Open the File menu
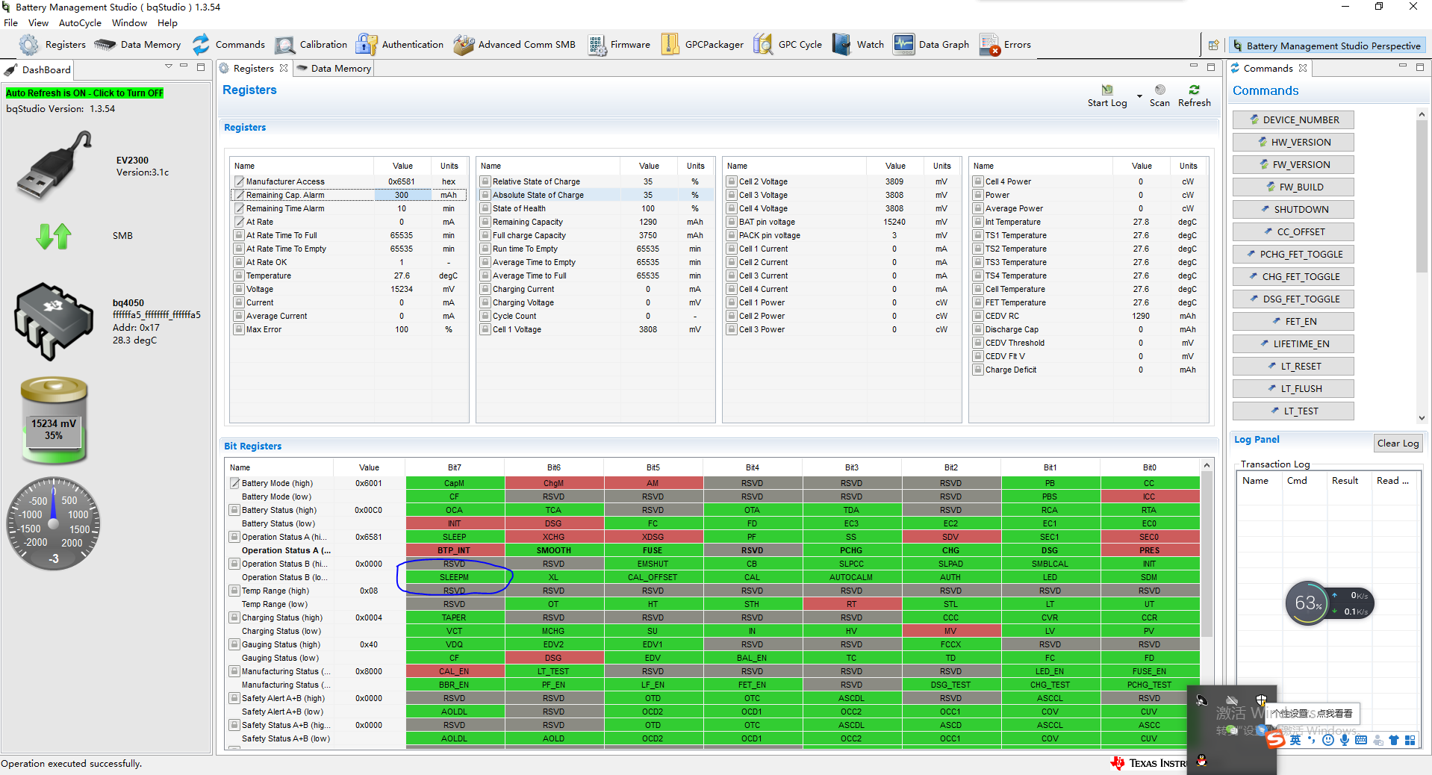Viewport: 1432px width, 775px height. coord(10,23)
